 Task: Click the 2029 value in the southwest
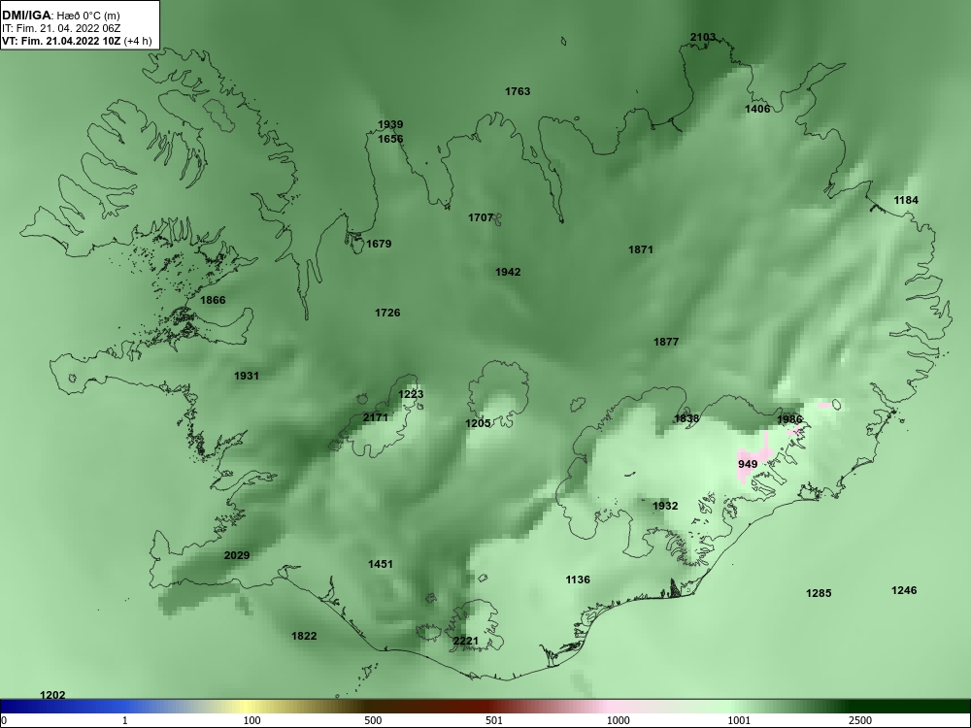pos(237,555)
